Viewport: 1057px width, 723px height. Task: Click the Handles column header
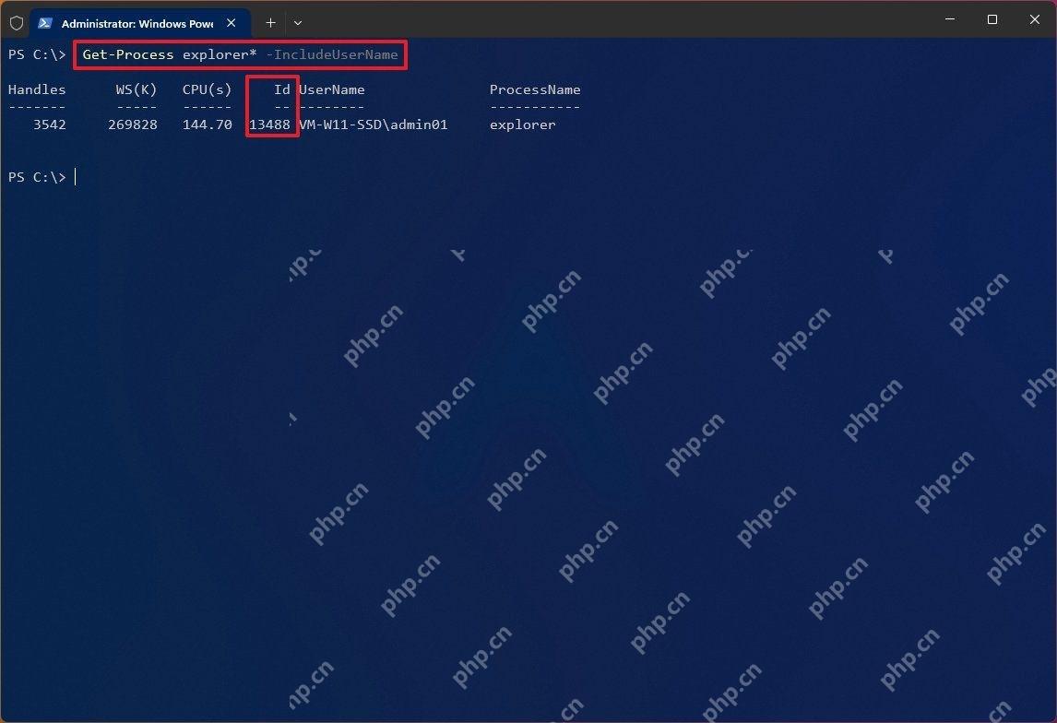37,89
